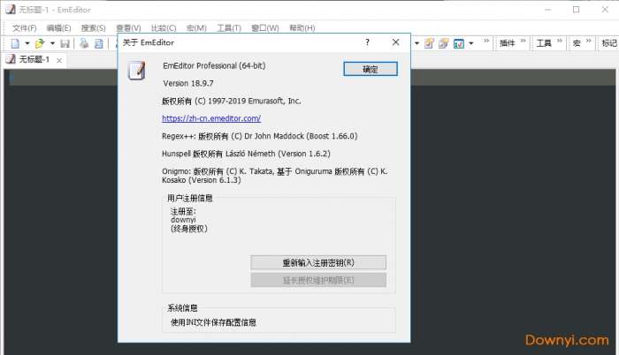Open the 窗口(W) menu

pos(265,28)
